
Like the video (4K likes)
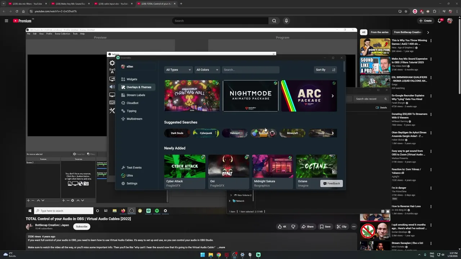tap(282, 227)
